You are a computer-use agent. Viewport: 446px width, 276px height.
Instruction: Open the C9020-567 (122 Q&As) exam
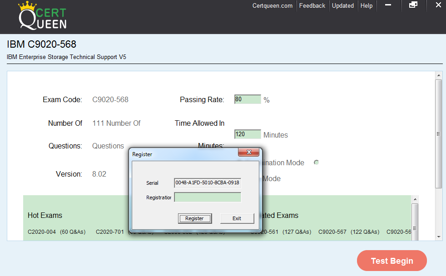click(349, 232)
